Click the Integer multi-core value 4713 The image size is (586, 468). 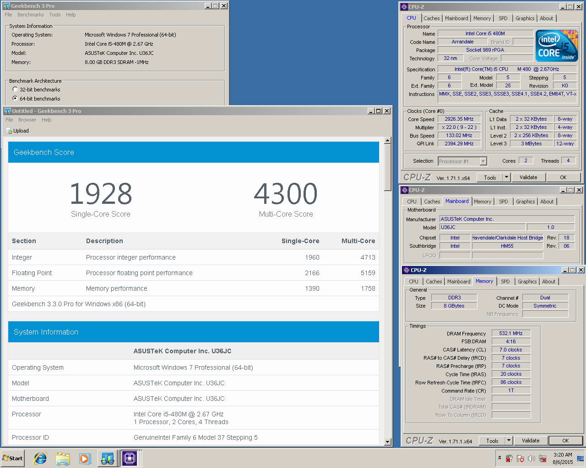pos(368,257)
